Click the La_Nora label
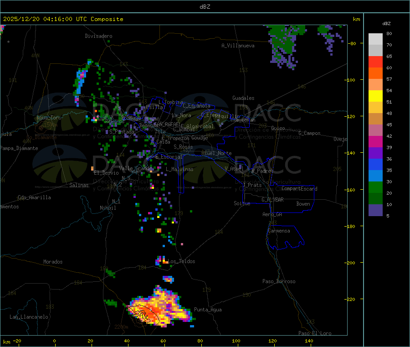The image size is (410, 347). pyautogui.click(x=181, y=115)
